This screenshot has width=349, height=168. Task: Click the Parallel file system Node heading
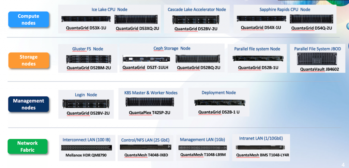pyautogui.click(x=257, y=49)
